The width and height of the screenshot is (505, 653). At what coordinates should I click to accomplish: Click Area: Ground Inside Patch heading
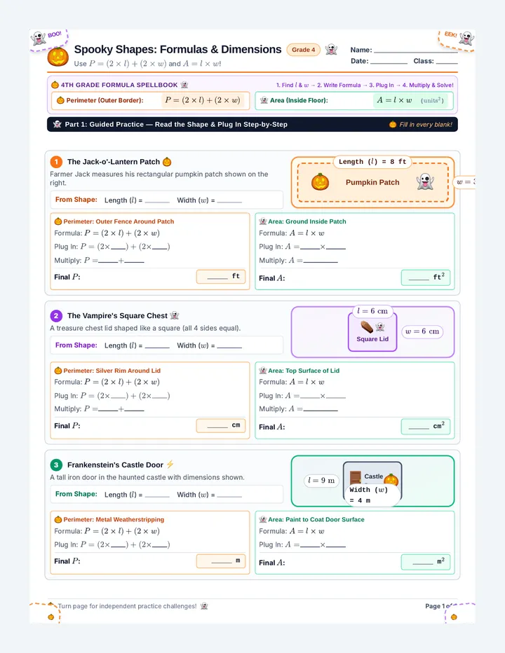pyautogui.click(x=307, y=221)
